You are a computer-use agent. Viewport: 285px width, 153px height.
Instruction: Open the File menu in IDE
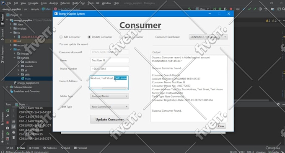pos(9,3)
